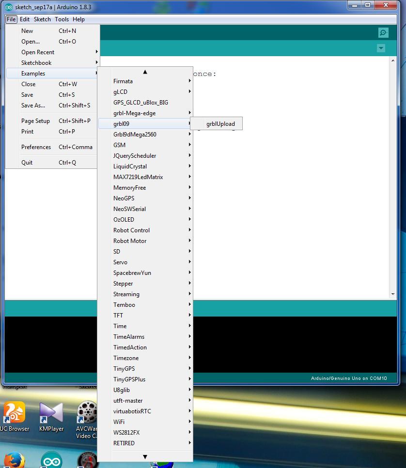Viewport: 406px width, 468px height.
Task: Expand Grbl9dMega2560 examples
Action: (145, 135)
